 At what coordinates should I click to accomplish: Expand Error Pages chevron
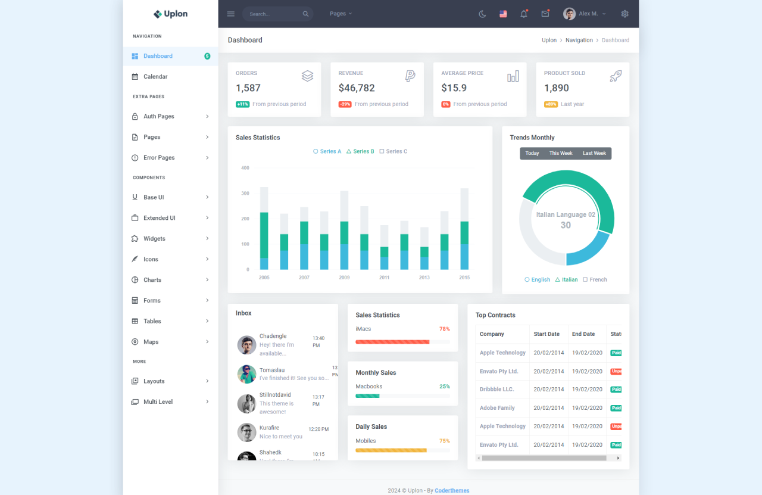pyautogui.click(x=207, y=158)
